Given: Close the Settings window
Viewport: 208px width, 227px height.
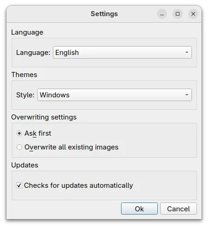Looking at the screenshot, I should tap(193, 14).
